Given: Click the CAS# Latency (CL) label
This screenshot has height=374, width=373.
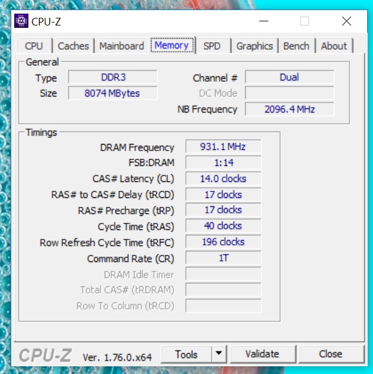Looking at the screenshot, I should pyautogui.click(x=133, y=179).
